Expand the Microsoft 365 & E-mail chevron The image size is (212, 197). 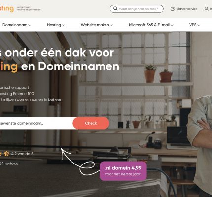[172, 25]
